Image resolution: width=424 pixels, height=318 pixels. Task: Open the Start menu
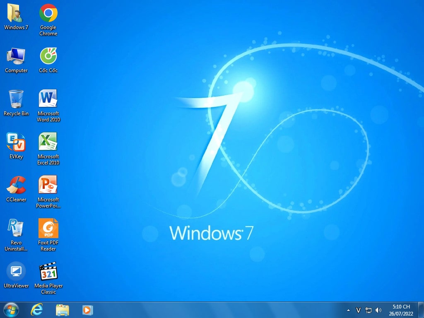point(10,310)
